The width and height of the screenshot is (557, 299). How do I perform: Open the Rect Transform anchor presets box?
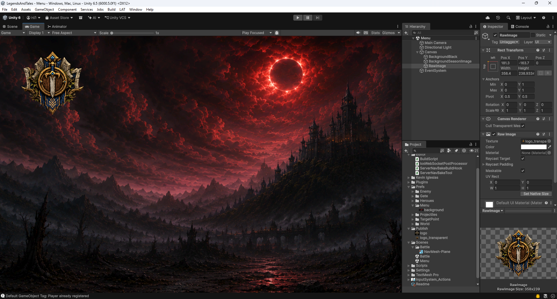coord(493,67)
